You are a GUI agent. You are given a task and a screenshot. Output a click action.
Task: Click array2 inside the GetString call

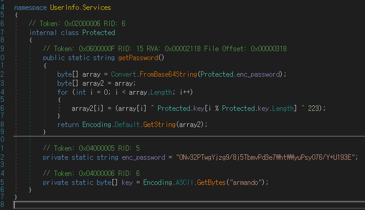[190, 125]
